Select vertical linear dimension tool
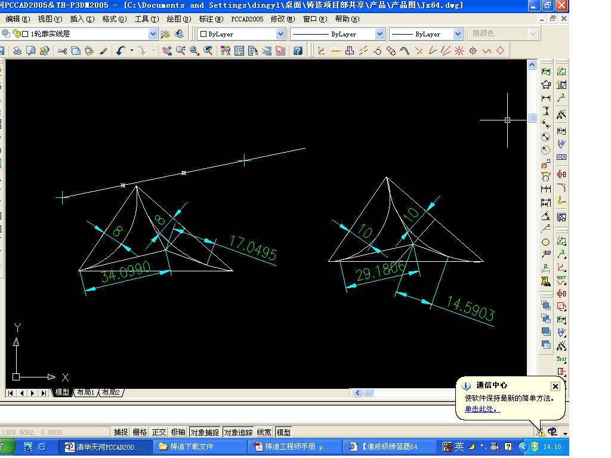The width and height of the screenshot is (611, 458). [546, 111]
